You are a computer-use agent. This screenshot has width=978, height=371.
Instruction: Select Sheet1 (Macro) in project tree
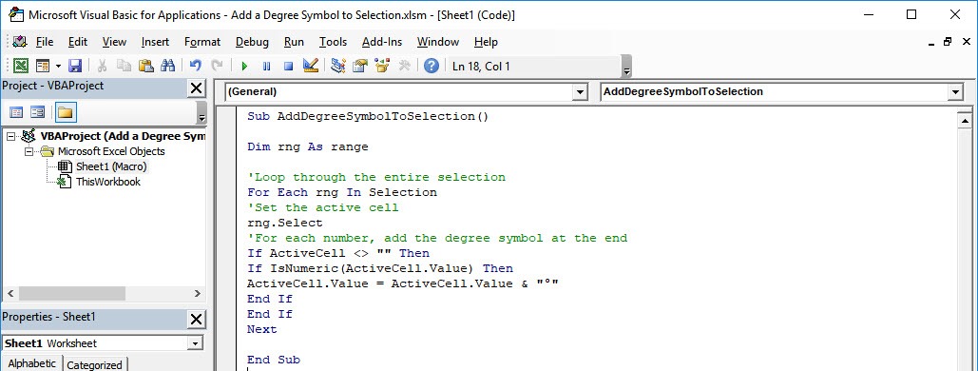pyautogui.click(x=111, y=166)
